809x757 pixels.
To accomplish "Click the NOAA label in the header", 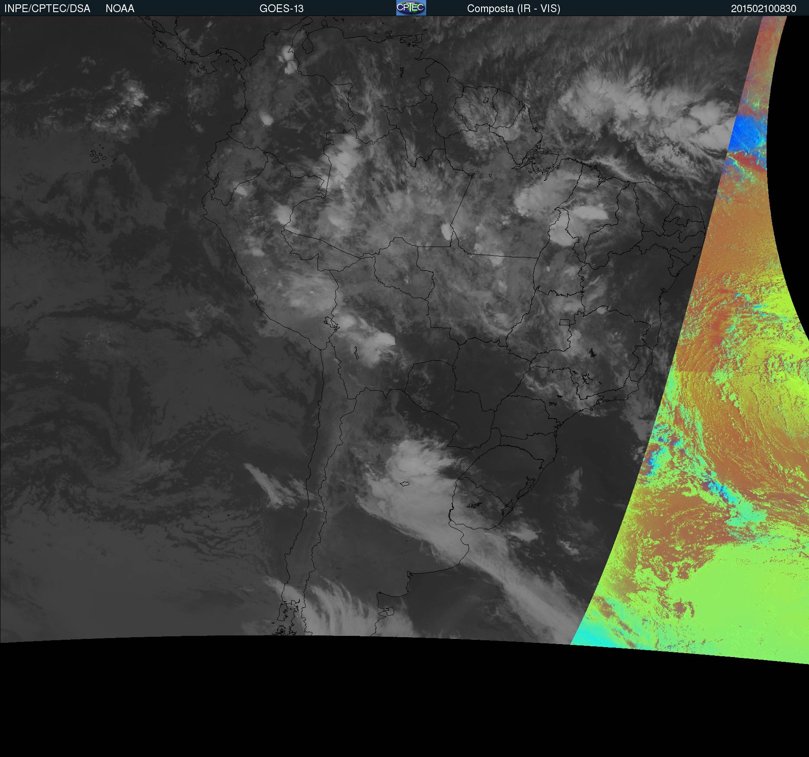I will (120, 9).
